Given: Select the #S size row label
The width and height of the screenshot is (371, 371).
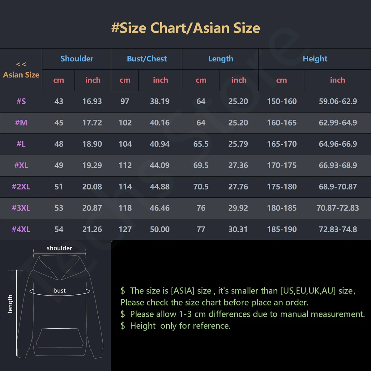Looking at the screenshot, I should click(x=21, y=101).
